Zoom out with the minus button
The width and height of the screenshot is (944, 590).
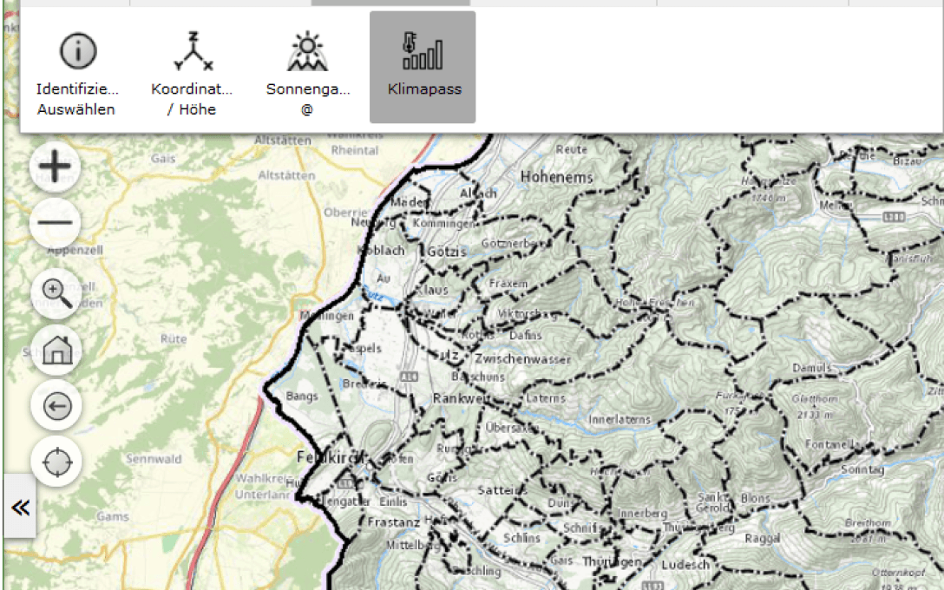click(x=56, y=222)
